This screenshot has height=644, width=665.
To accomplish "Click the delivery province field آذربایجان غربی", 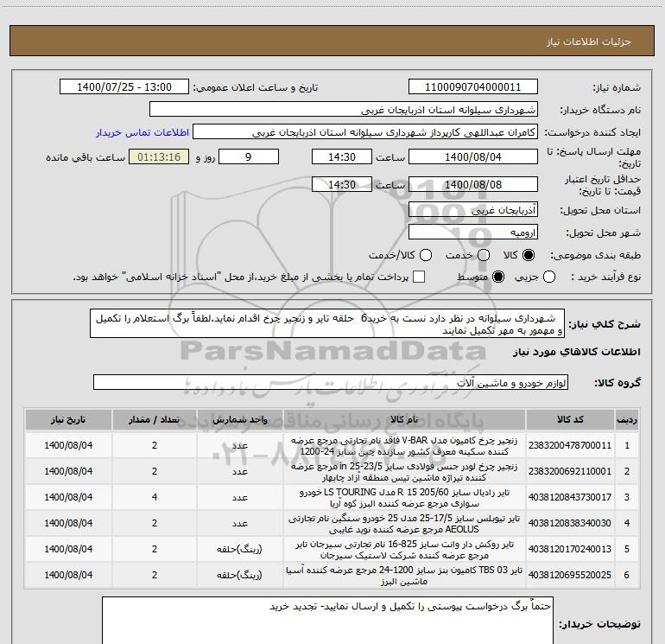I will click(473, 210).
